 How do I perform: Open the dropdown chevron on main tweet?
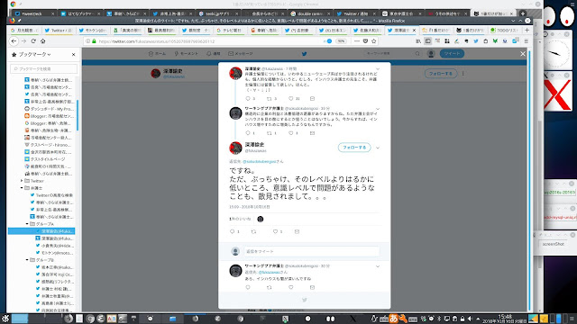pyautogui.click(x=378, y=148)
